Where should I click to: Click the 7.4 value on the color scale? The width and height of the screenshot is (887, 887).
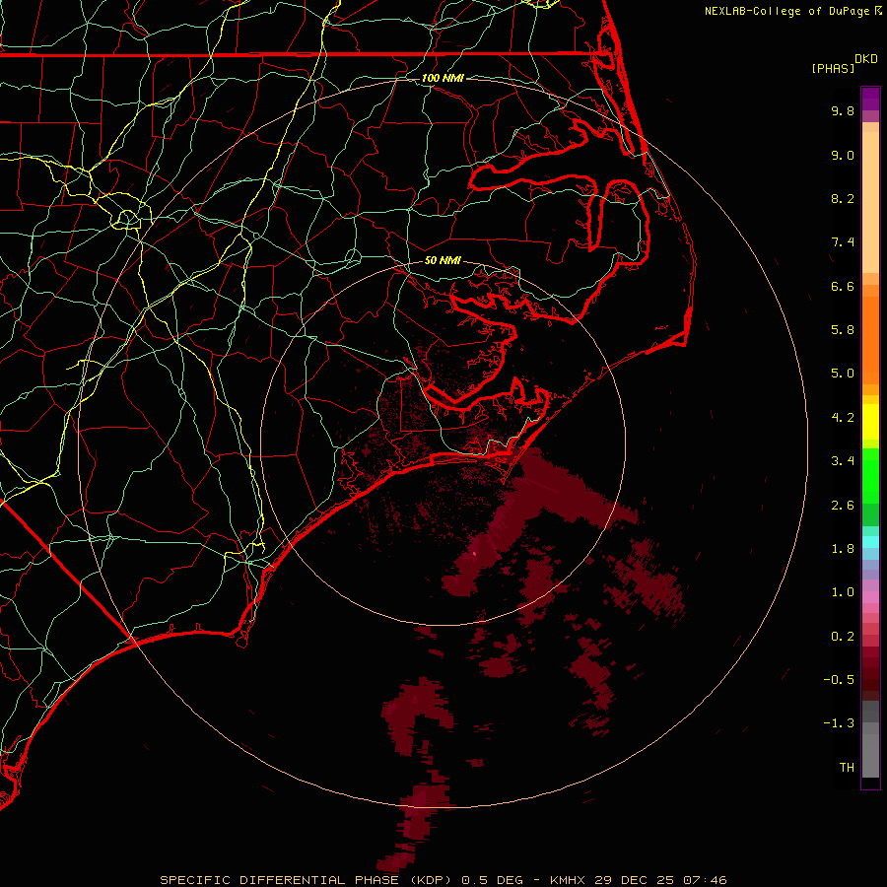click(x=843, y=242)
